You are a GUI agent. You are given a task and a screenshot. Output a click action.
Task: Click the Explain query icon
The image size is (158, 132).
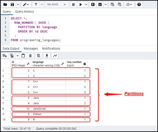coord(93,5)
